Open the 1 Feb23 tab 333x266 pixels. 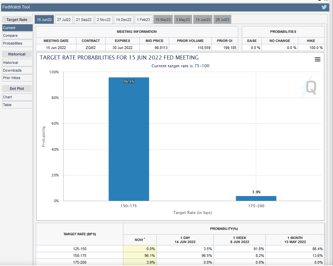(x=143, y=20)
